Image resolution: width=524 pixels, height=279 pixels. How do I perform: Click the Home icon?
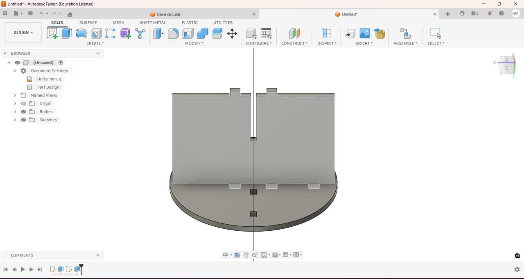pyautogui.click(x=70, y=14)
